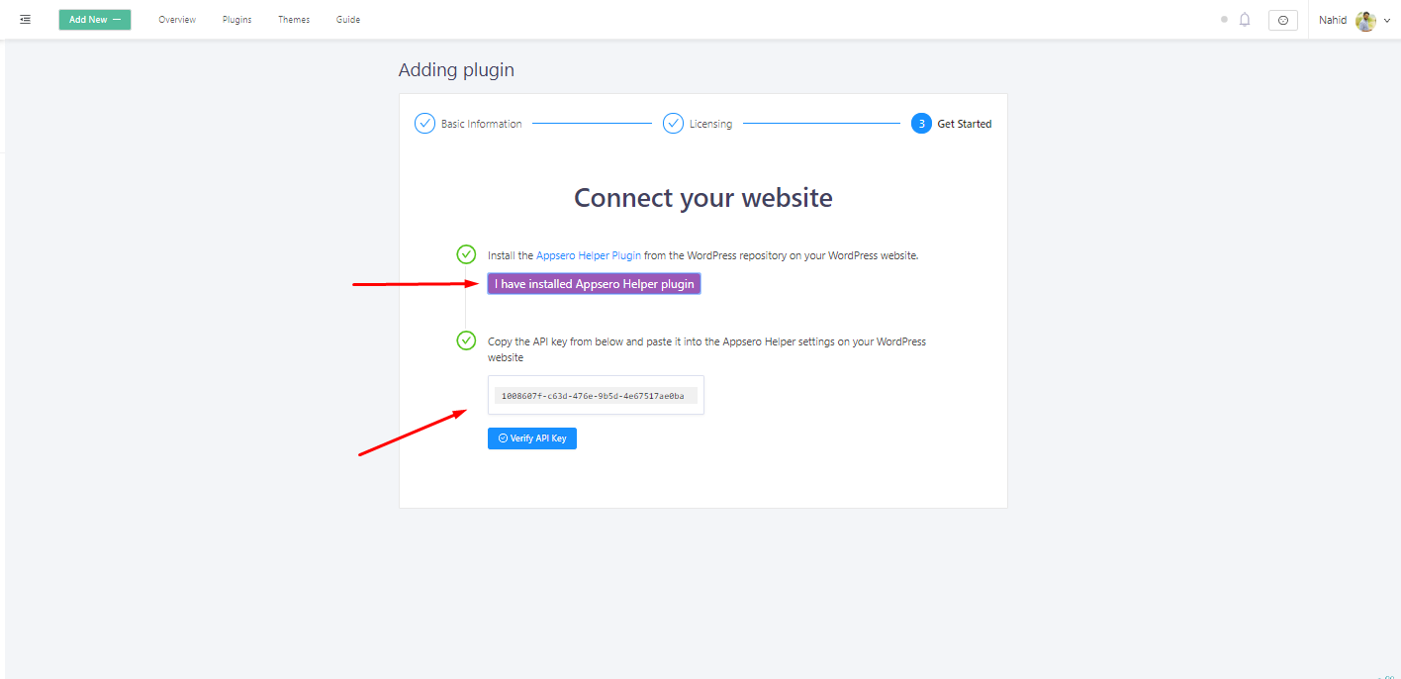Viewport: 1401px width, 679px height.
Task: Go to the Overview page
Action: [x=176, y=19]
